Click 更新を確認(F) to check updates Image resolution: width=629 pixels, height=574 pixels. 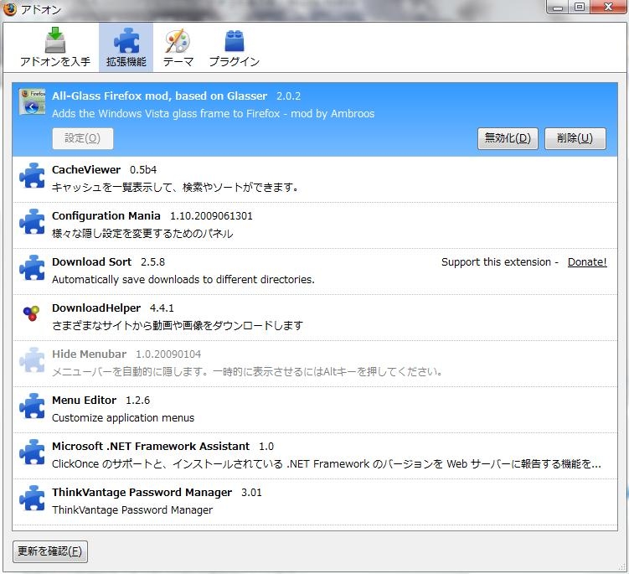click(x=50, y=551)
